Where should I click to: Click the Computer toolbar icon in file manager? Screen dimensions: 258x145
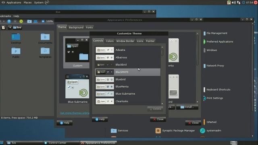35,21
